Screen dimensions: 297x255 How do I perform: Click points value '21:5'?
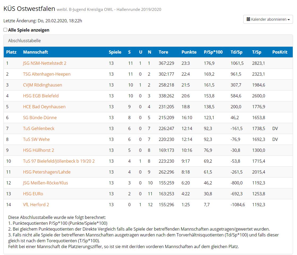click(x=186, y=85)
